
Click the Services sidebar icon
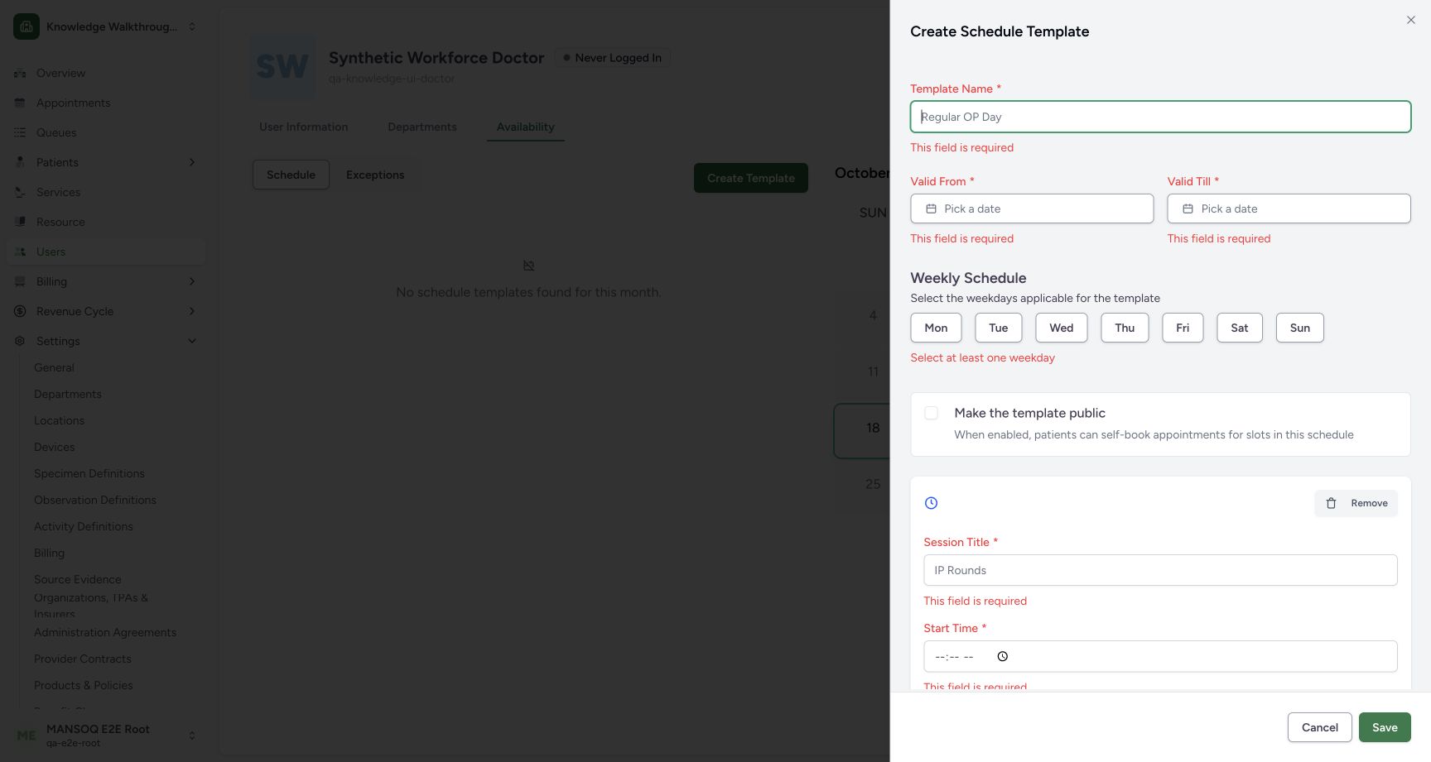coord(20,192)
